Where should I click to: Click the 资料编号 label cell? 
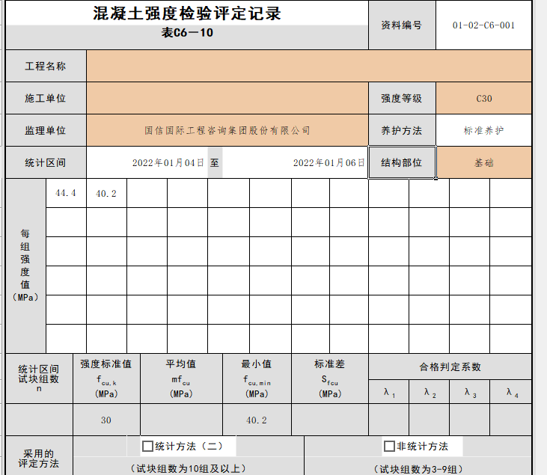(x=402, y=25)
